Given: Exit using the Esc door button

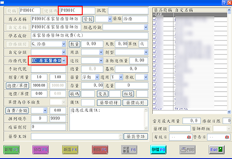Looking at the screenshot, I should pos(217,150).
